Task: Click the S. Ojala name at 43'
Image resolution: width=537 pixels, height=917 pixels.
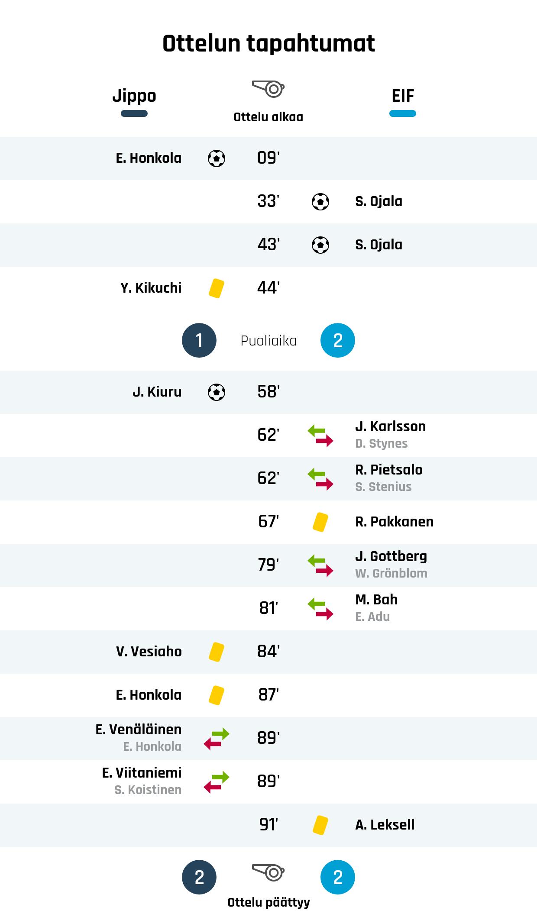Action: click(x=378, y=245)
